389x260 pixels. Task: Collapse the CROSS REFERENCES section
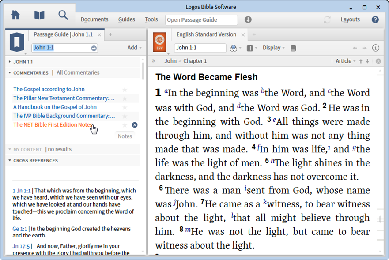(x=10, y=161)
